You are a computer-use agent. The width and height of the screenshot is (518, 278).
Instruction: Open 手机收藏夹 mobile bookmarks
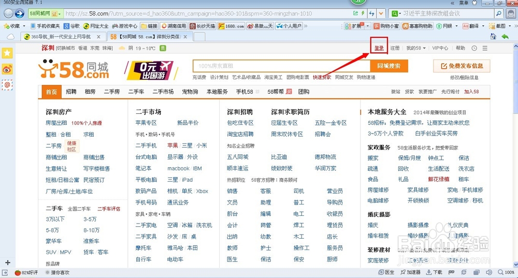tap(45, 26)
